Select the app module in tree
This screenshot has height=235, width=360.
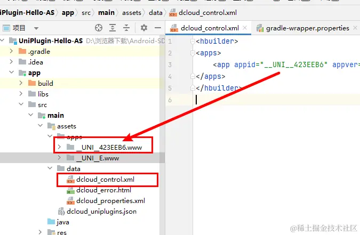(34, 73)
